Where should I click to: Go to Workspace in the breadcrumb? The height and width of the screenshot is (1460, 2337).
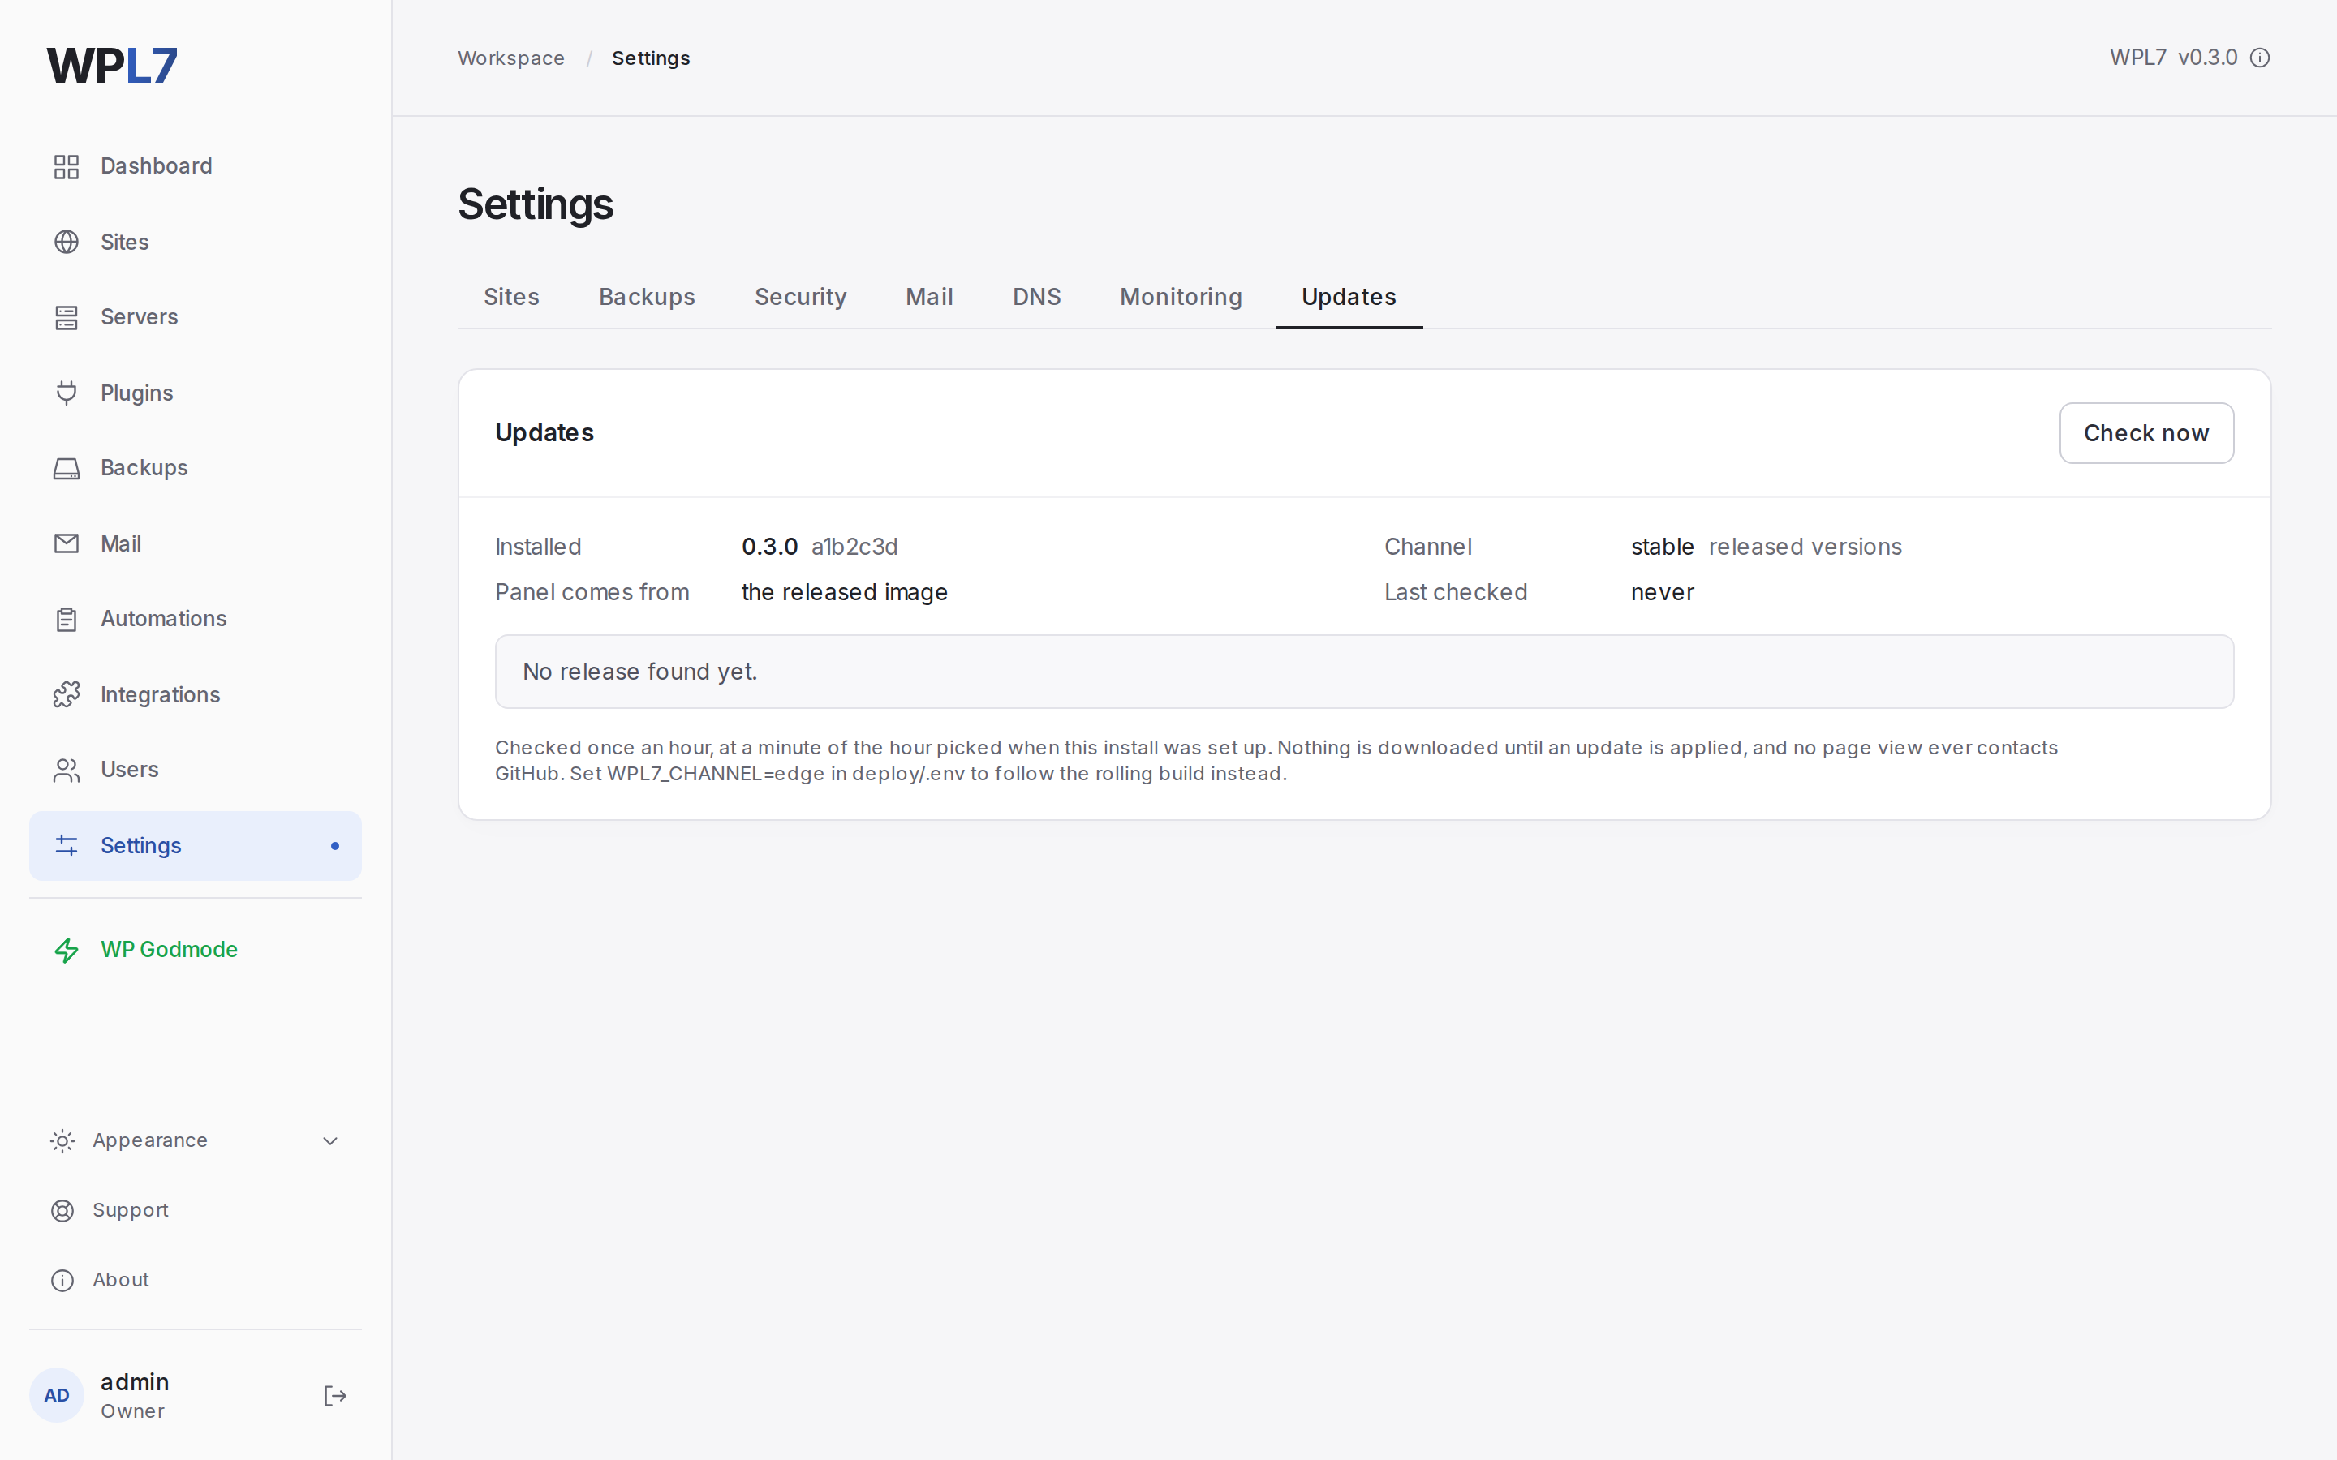tap(511, 58)
